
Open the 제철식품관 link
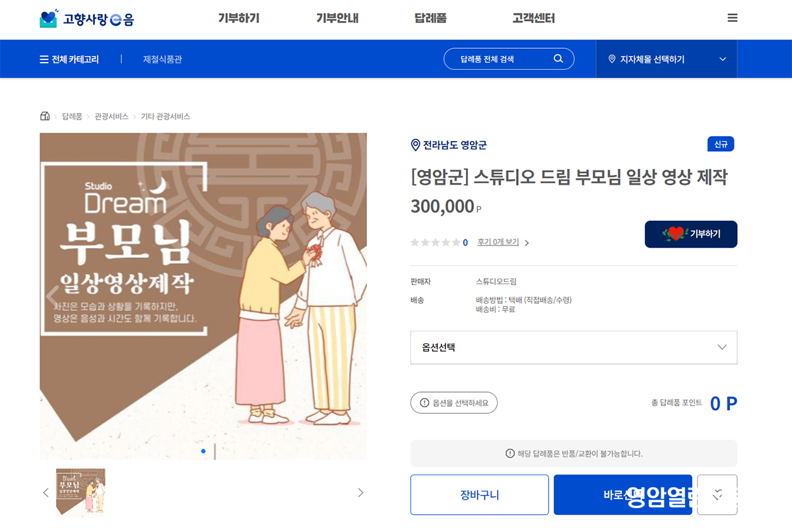[162, 59]
